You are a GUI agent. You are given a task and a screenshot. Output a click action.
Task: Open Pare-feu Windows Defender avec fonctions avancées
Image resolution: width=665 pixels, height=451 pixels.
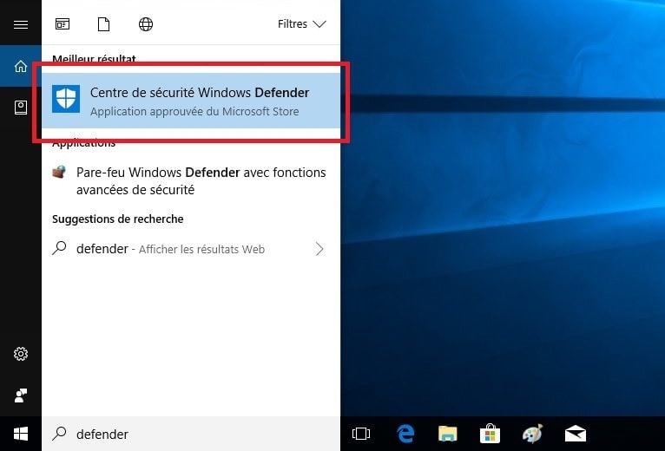click(x=191, y=180)
